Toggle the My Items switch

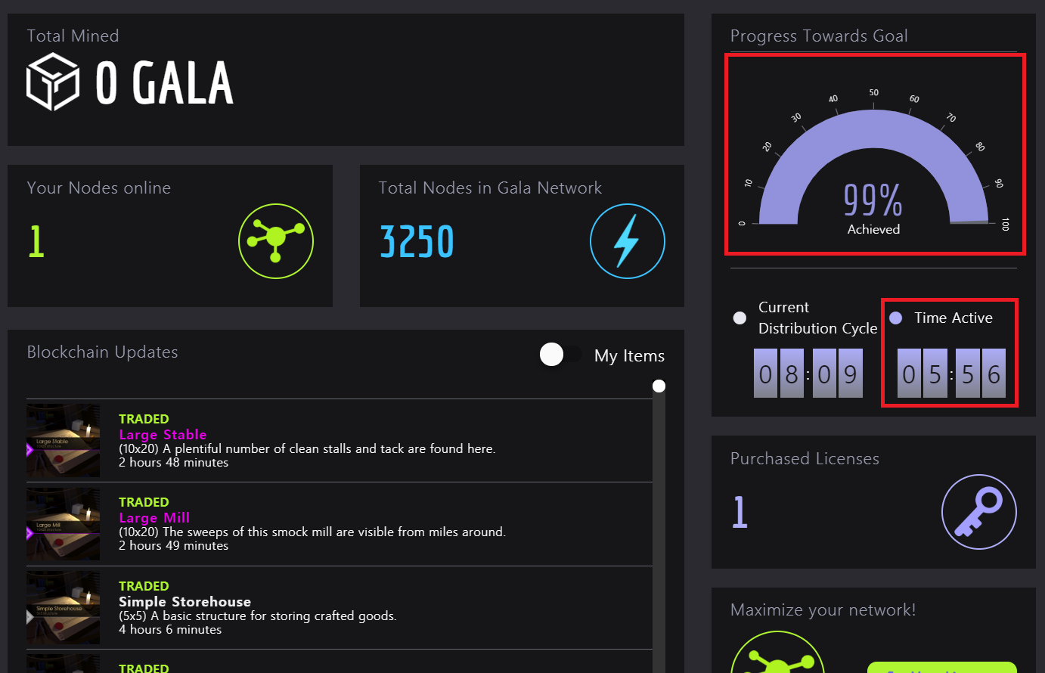pos(560,354)
